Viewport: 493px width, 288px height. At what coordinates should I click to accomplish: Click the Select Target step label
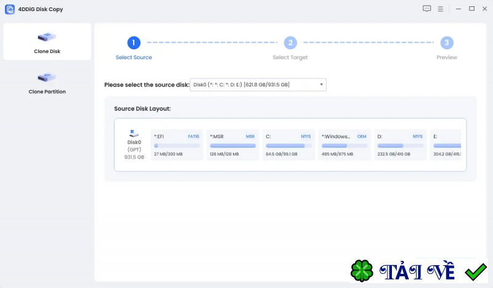pyautogui.click(x=290, y=57)
